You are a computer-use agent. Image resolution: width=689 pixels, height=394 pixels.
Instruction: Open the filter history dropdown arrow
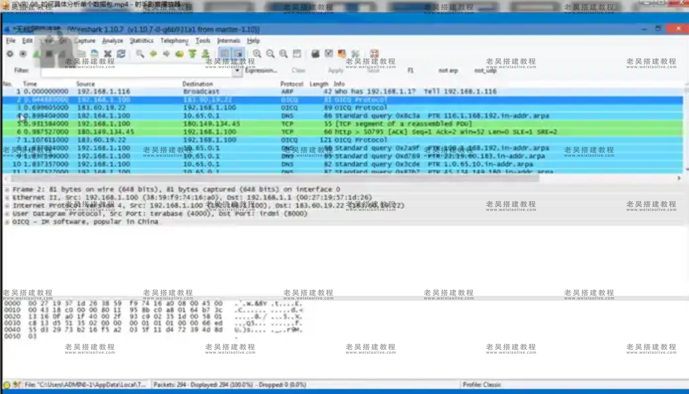point(237,71)
